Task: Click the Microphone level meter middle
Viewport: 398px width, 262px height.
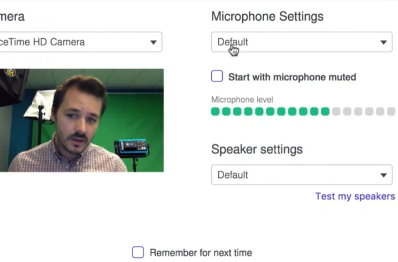Action: [x=303, y=111]
